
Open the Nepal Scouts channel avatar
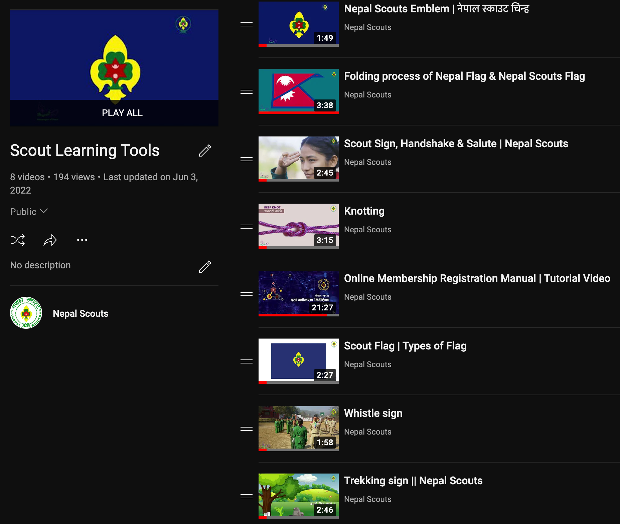click(x=26, y=313)
